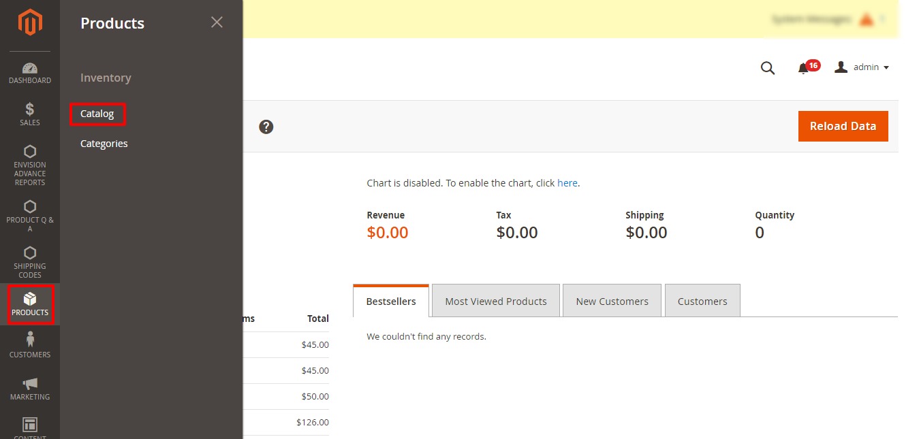Open Categories from the Products menu

pyautogui.click(x=104, y=143)
